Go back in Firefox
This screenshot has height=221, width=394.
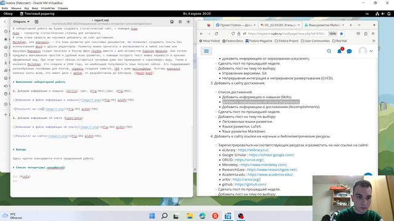201,34
